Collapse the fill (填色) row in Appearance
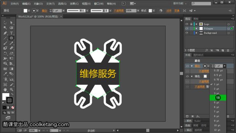Viewport: 236px width, 133px height. click(x=192, y=76)
